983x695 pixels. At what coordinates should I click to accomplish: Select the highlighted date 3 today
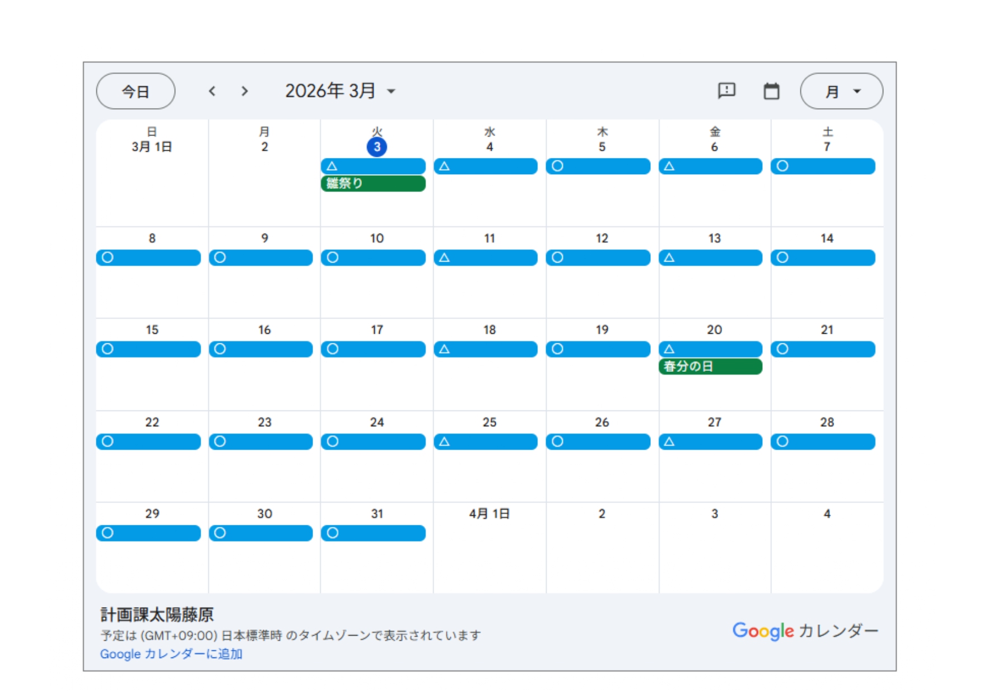click(377, 147)
